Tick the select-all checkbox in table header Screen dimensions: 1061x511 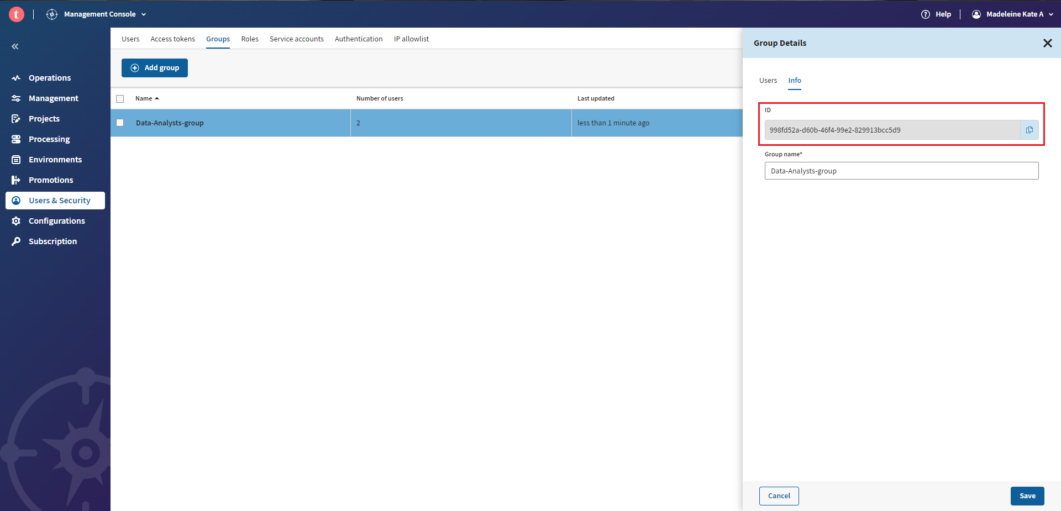(x=120, y=99)
